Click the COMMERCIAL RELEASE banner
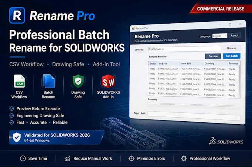 click(x=220, y=9)
